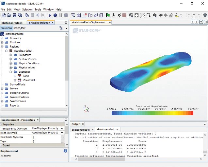Click the blue circle Step button

point(55,15)
